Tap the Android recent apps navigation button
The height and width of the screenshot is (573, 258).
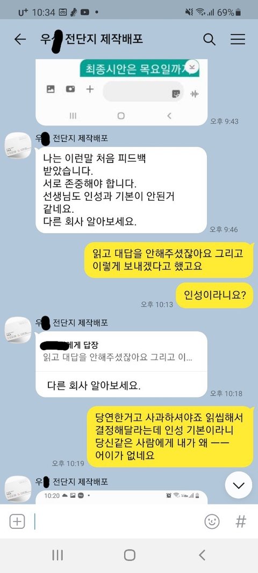[58, 555]
